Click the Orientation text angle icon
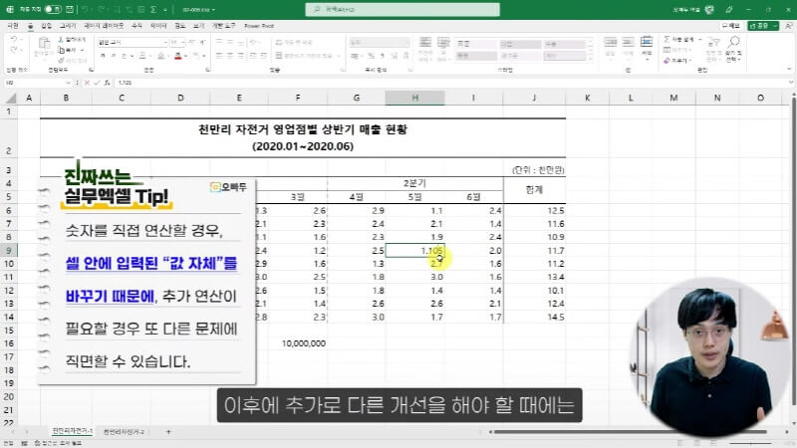 pyautogui.click(x=254, y=43)
